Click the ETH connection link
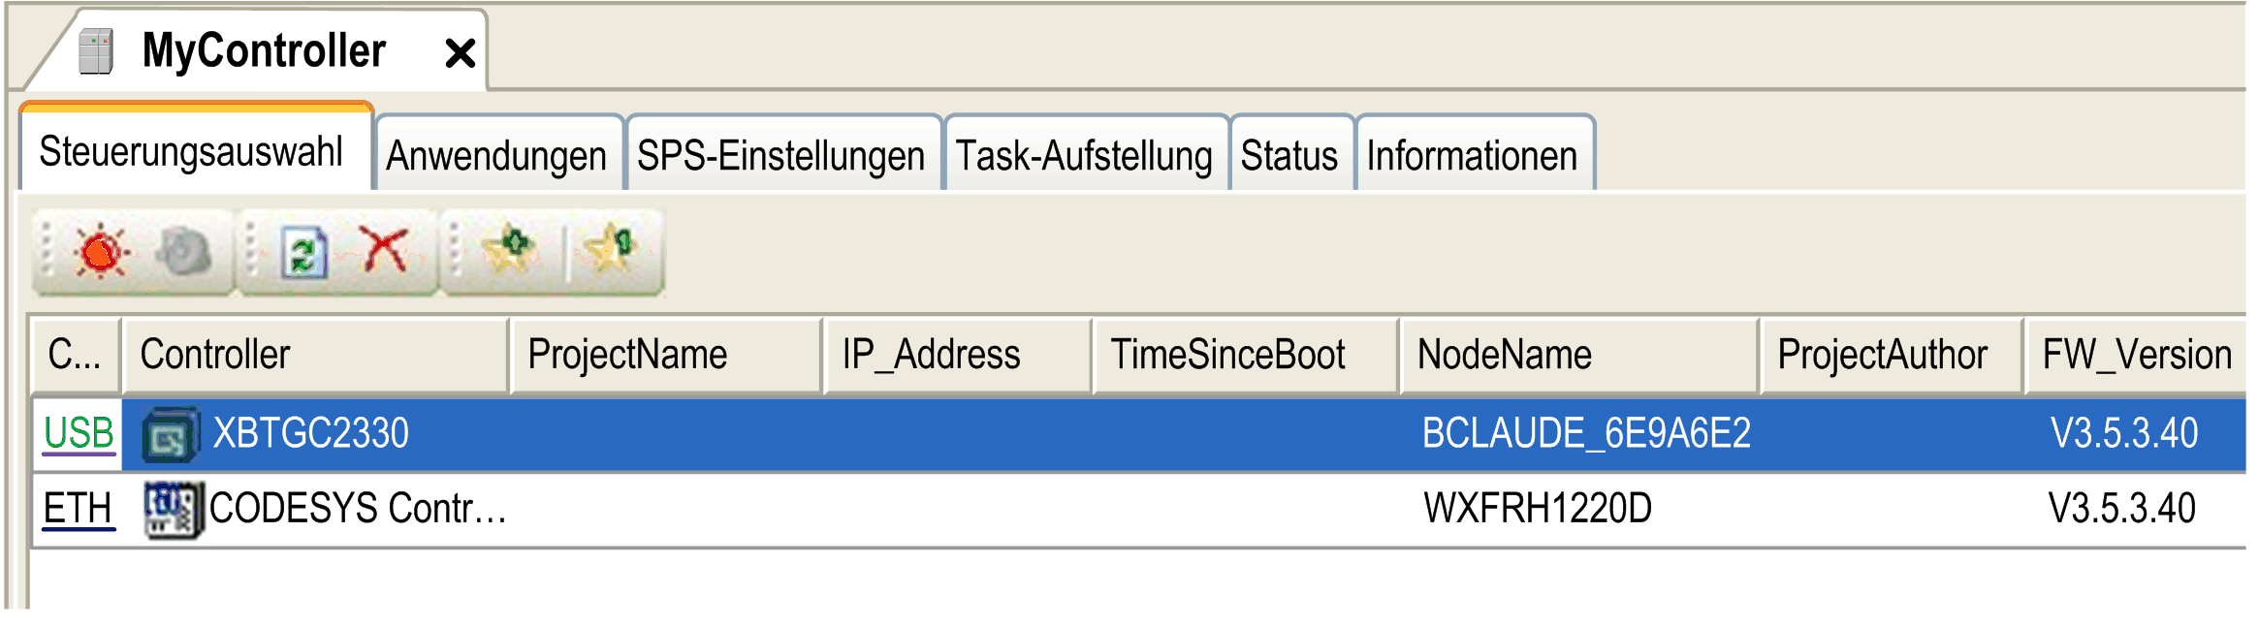 coord(79,509)
